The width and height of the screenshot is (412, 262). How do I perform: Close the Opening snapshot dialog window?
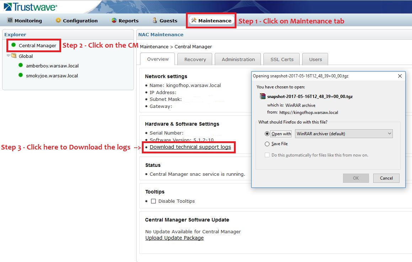[x=400, y=76]
